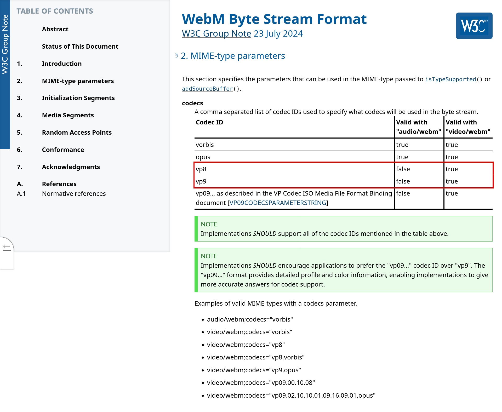Select the vp9 codec ID cell
Screen dimensions: 502x412
tap(294, 181)
